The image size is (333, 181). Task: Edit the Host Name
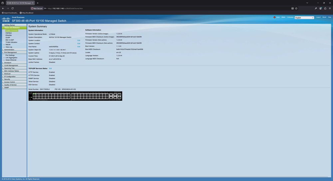pyautogui.click(x=79, y=47)
